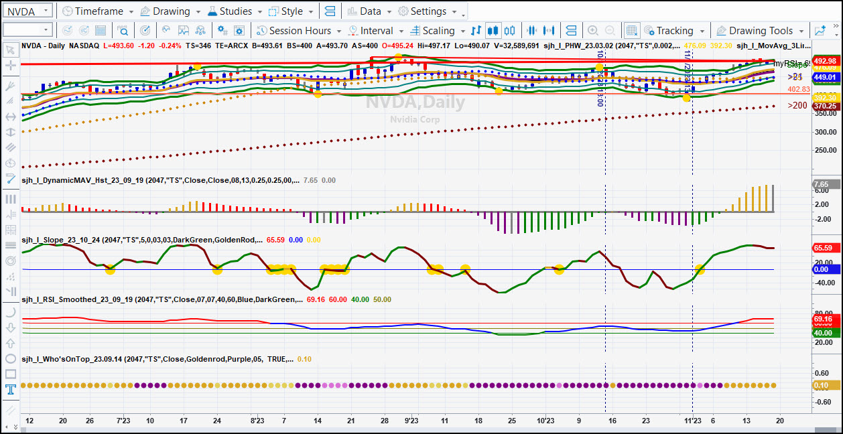Click the sjh_I_DynamicMAV_Hst study title
The height and width of the screenshot is (434, 843).
[x=162, y=181]
